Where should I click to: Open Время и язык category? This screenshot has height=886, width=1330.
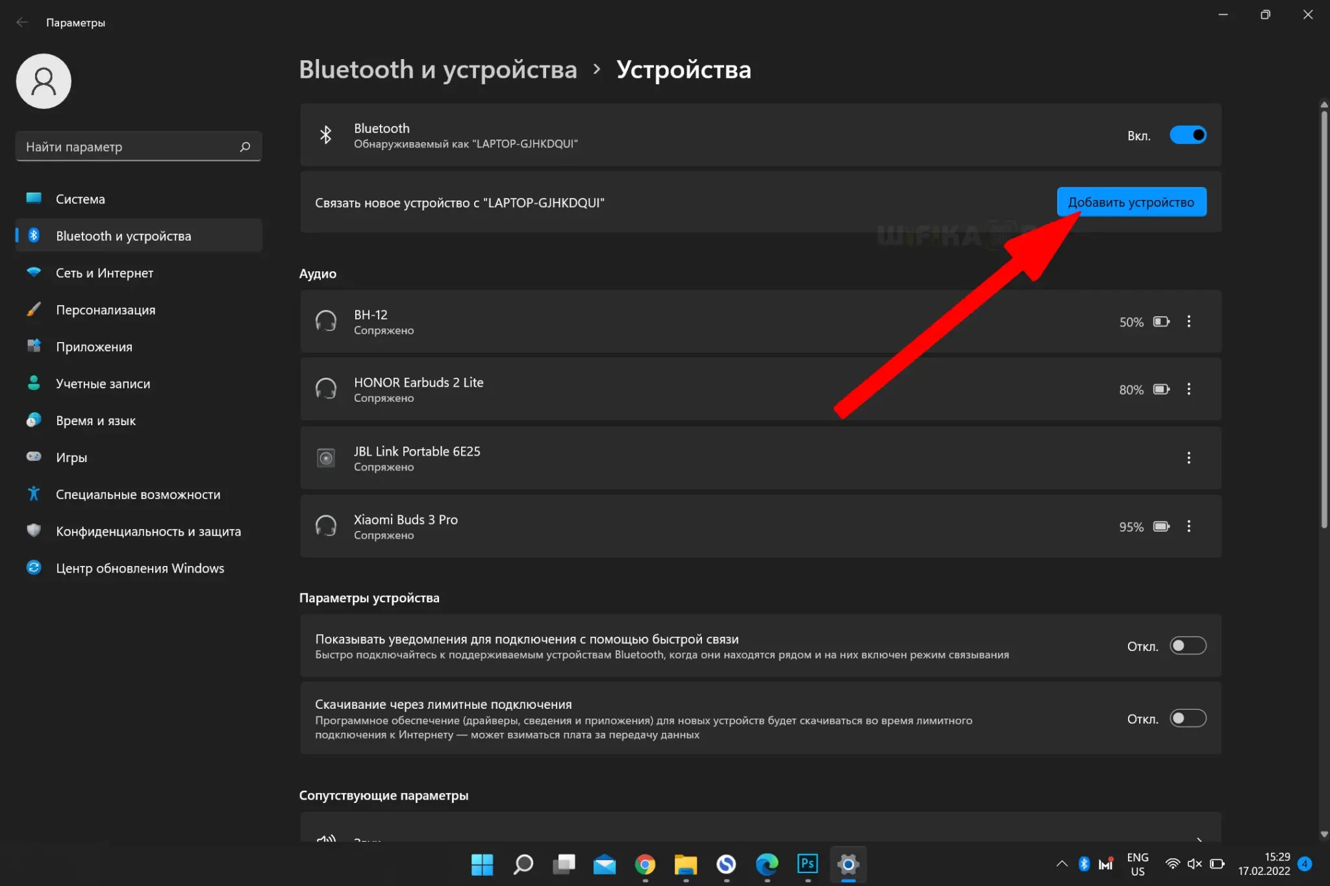(x=138, y=421)
